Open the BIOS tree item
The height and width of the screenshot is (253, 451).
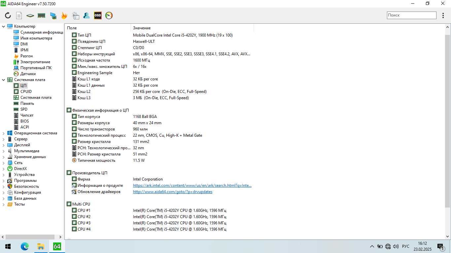tap(21, 121)
